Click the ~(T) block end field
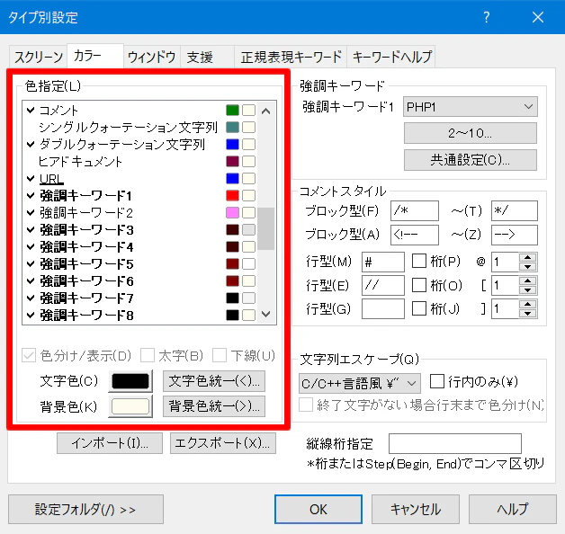The width and height of the screenshot is (565, 534). [x=515, y=210]
